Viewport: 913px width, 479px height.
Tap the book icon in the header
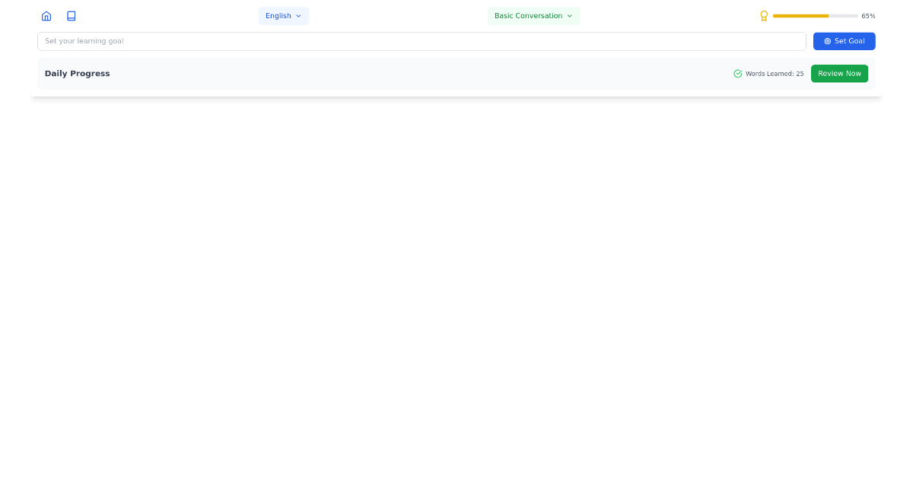[71, 15]
